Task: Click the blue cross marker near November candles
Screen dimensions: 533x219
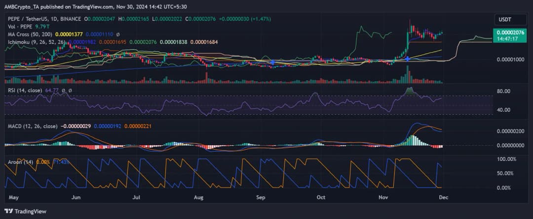Action: [x=407, y=59]
